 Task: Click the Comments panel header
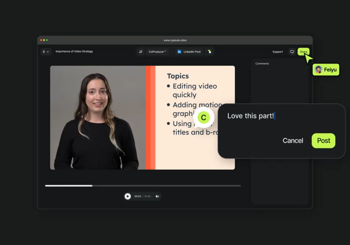[x=262, y=63]
